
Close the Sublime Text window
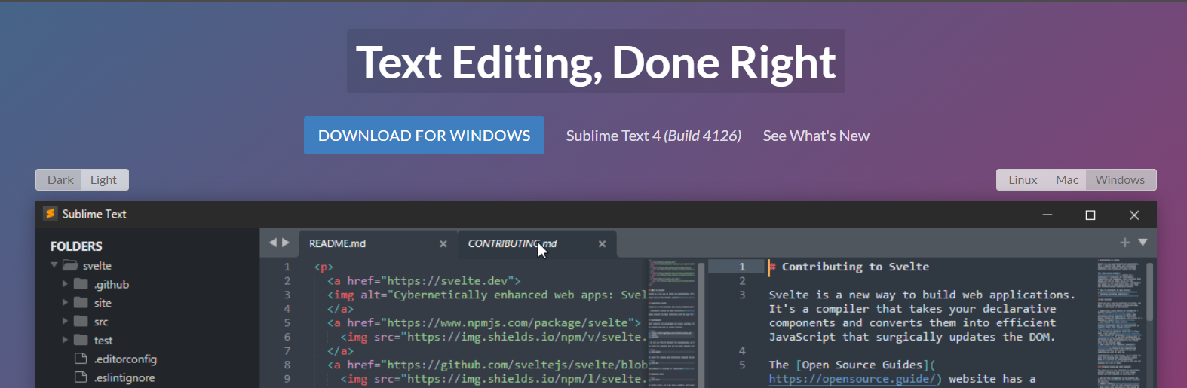pyautogui.click(x=1133, y=215)
